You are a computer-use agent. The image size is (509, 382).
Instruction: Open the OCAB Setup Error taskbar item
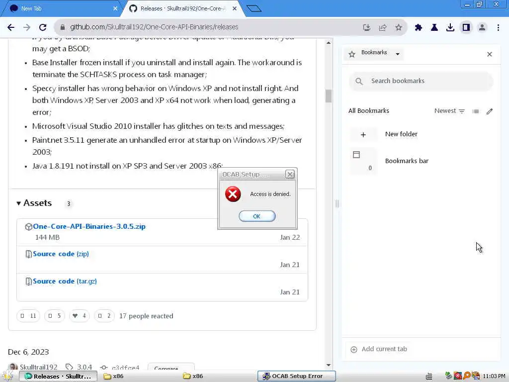click(x=296, y=376)
